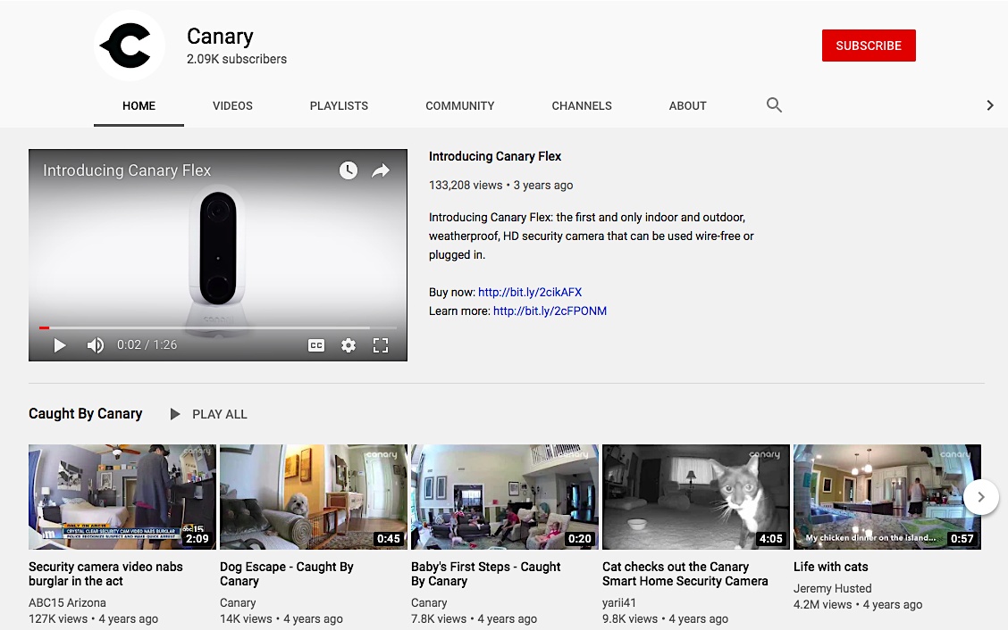The height and width of the screenshot is (630, 1008).
Task: Click the Canary channel logo
Action: pyautogui.click(x=130, y=45)
